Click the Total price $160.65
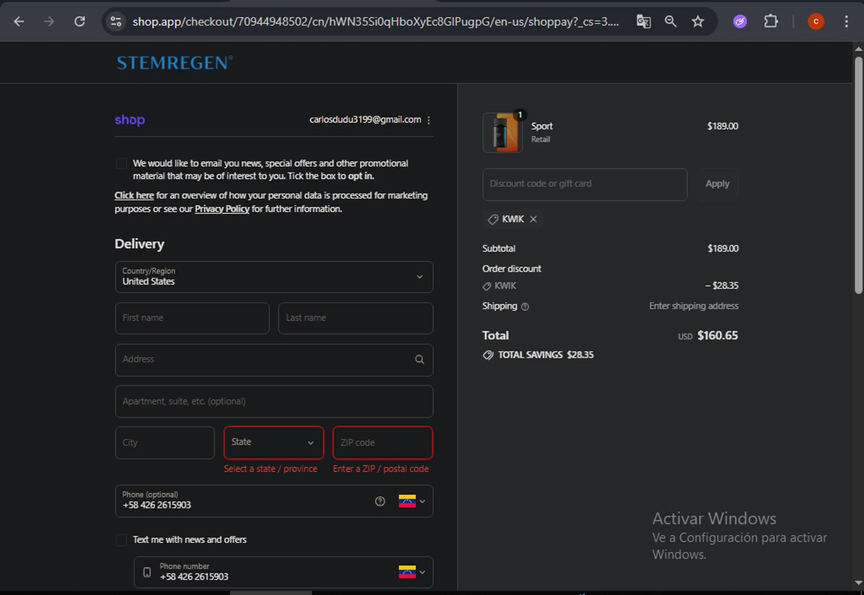 point(717,335)
